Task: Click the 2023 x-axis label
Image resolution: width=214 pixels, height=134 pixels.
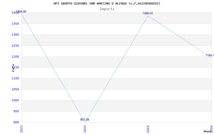Action: click(x=148, y=129)
